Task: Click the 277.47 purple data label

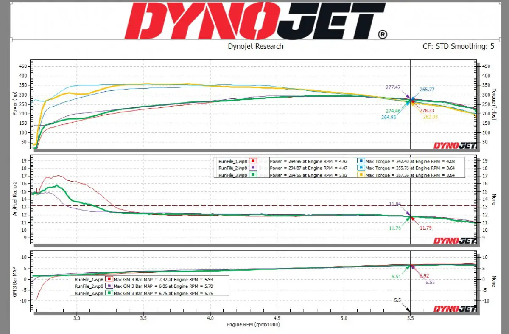Action: pos(393,87)
